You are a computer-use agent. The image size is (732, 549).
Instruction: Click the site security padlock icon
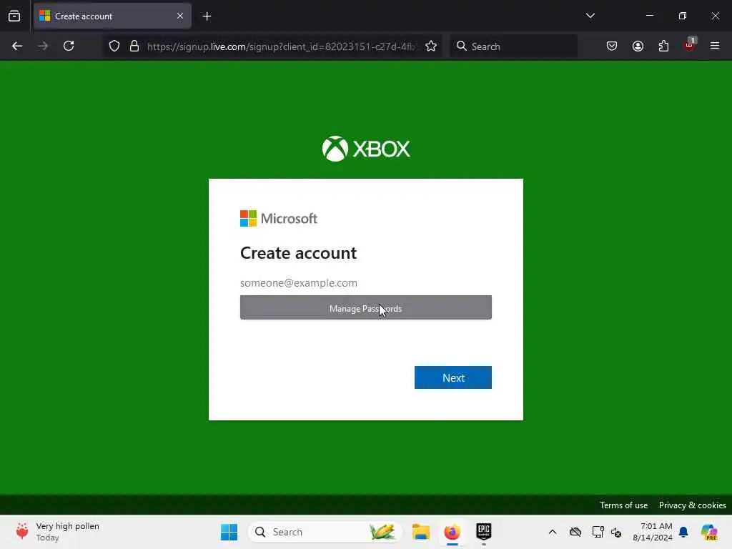pyautogui.click(x=134, y=46)
